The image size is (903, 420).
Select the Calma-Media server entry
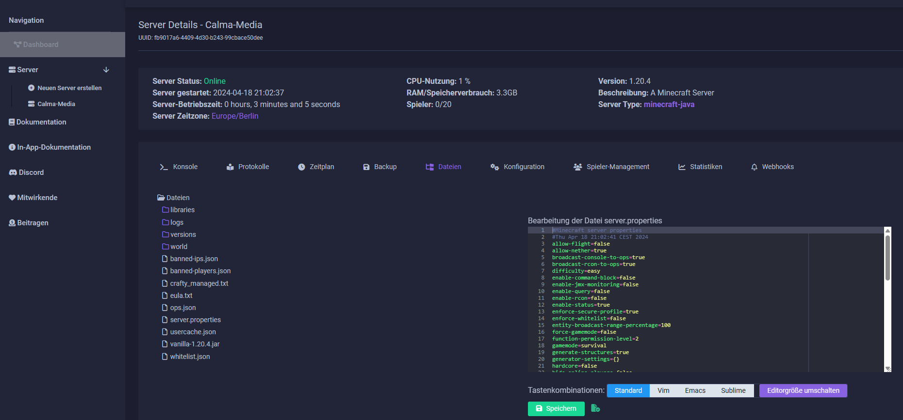point(56,104)
